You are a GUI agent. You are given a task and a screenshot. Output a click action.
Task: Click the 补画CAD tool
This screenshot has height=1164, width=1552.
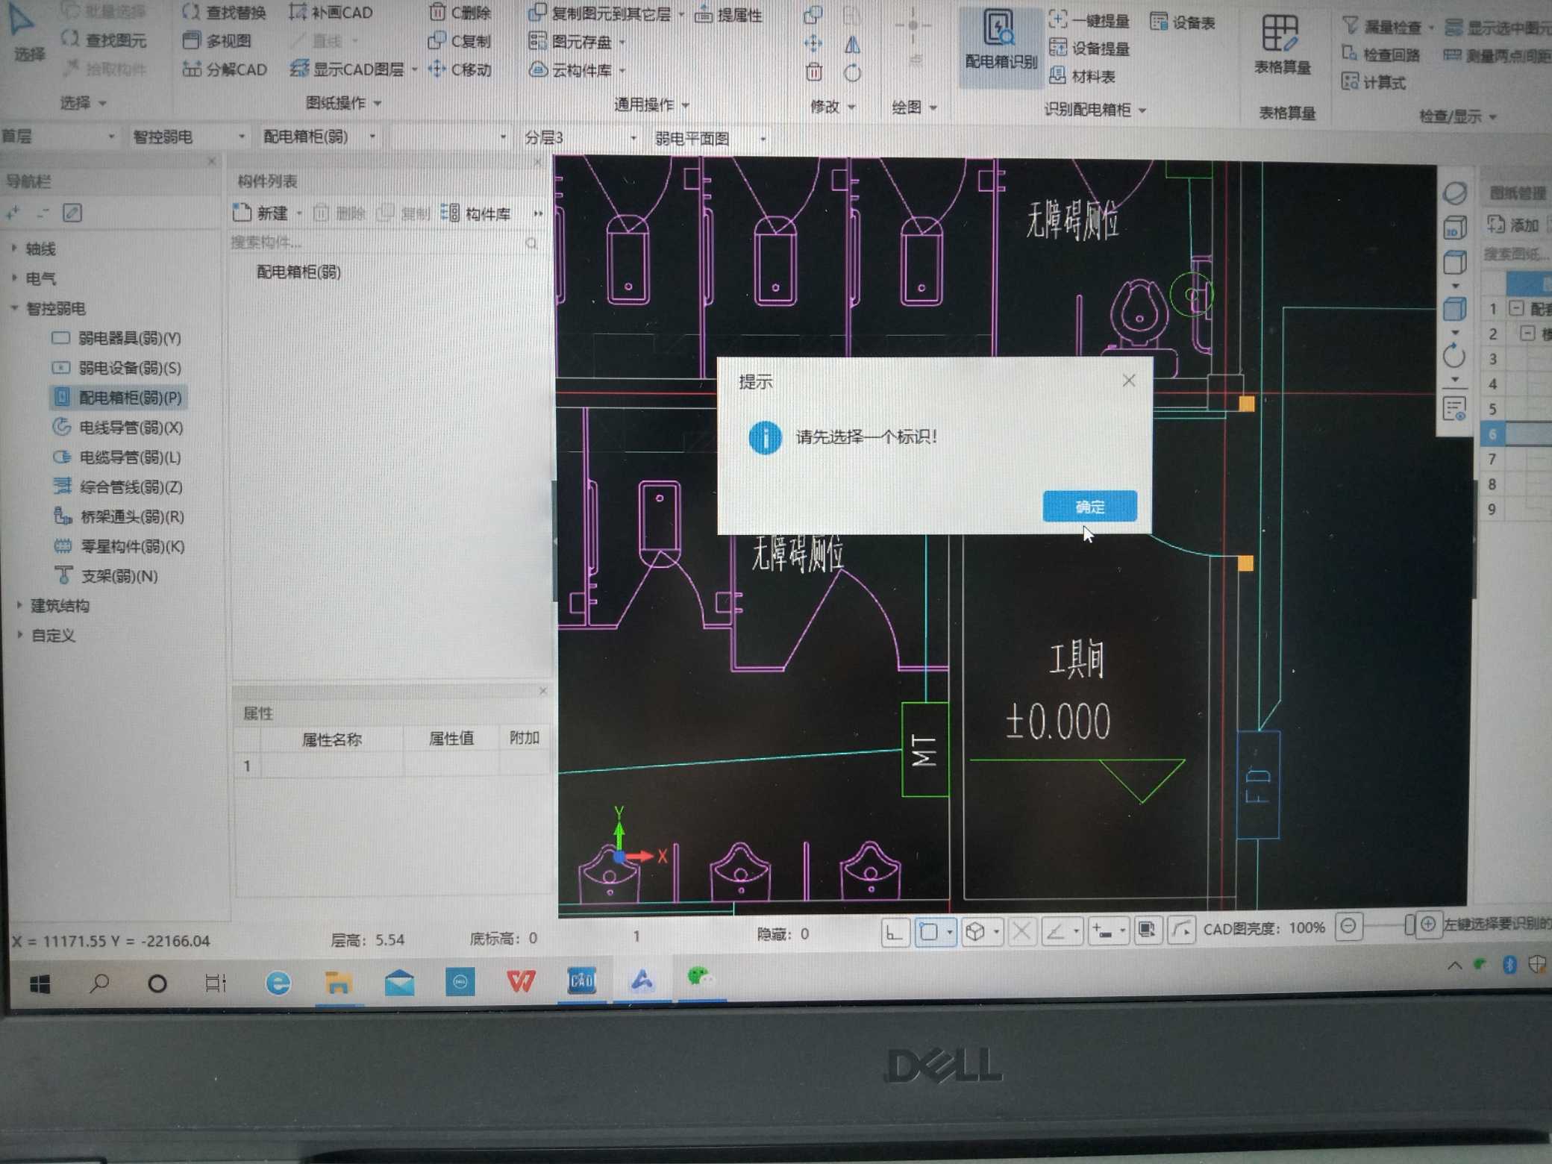click(331, 12)
